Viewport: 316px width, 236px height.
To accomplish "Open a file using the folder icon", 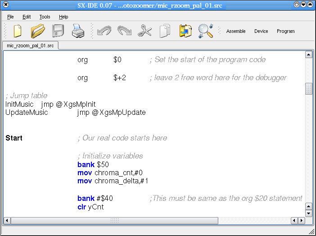I will click(38, 31).
